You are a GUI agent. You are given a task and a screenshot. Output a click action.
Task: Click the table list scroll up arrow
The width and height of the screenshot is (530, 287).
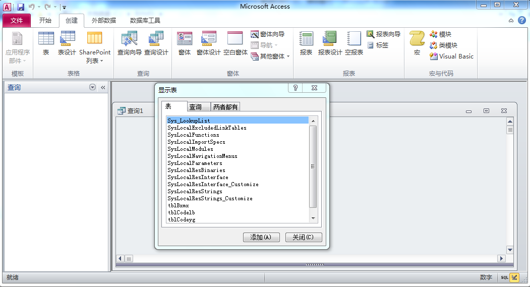pos(313,121)
